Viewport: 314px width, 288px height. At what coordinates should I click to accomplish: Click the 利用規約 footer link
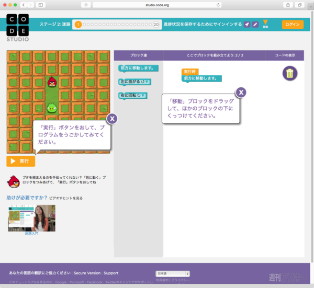[x=163, y=280]
